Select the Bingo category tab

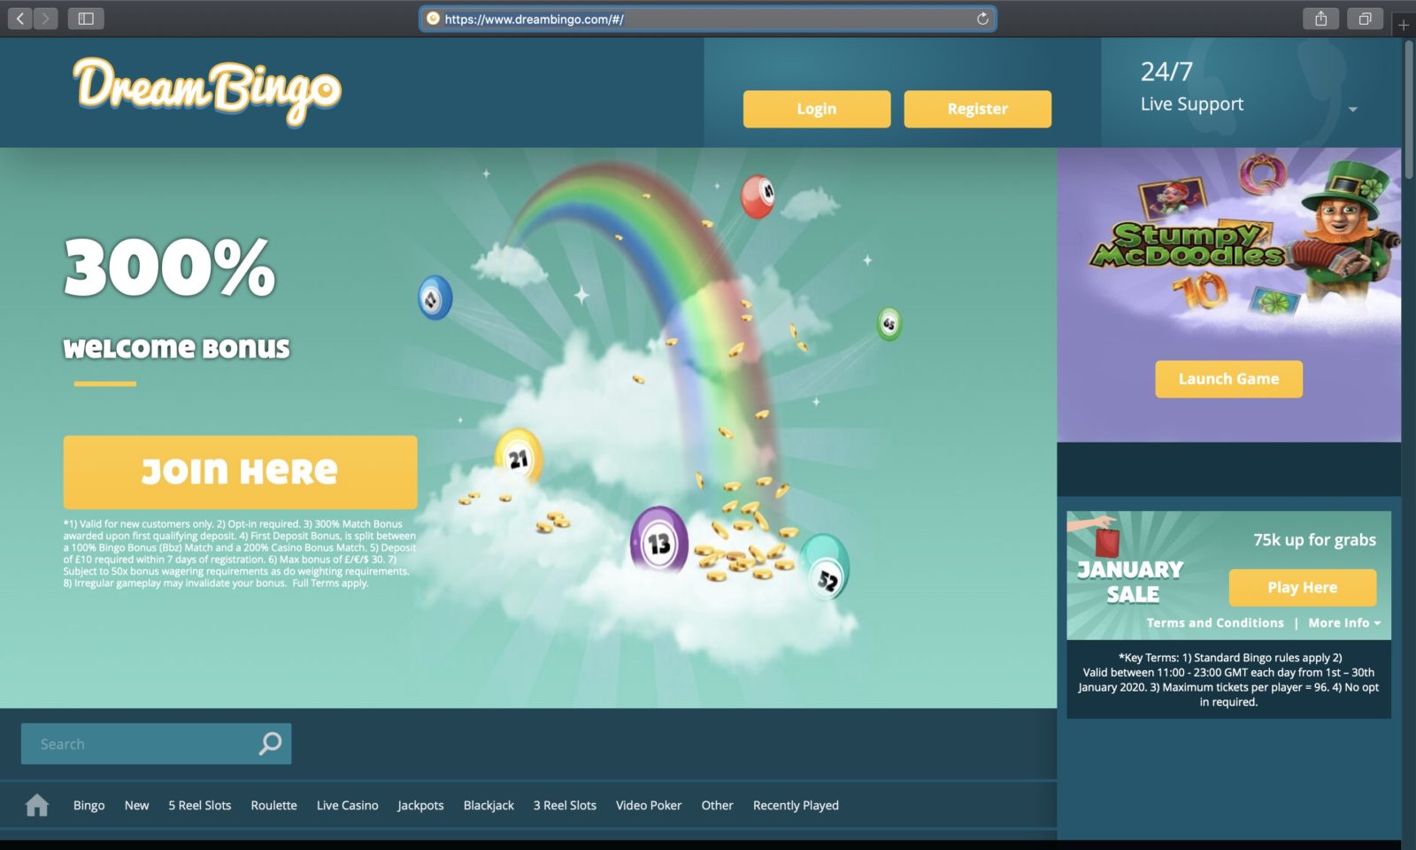coord(88,806)
